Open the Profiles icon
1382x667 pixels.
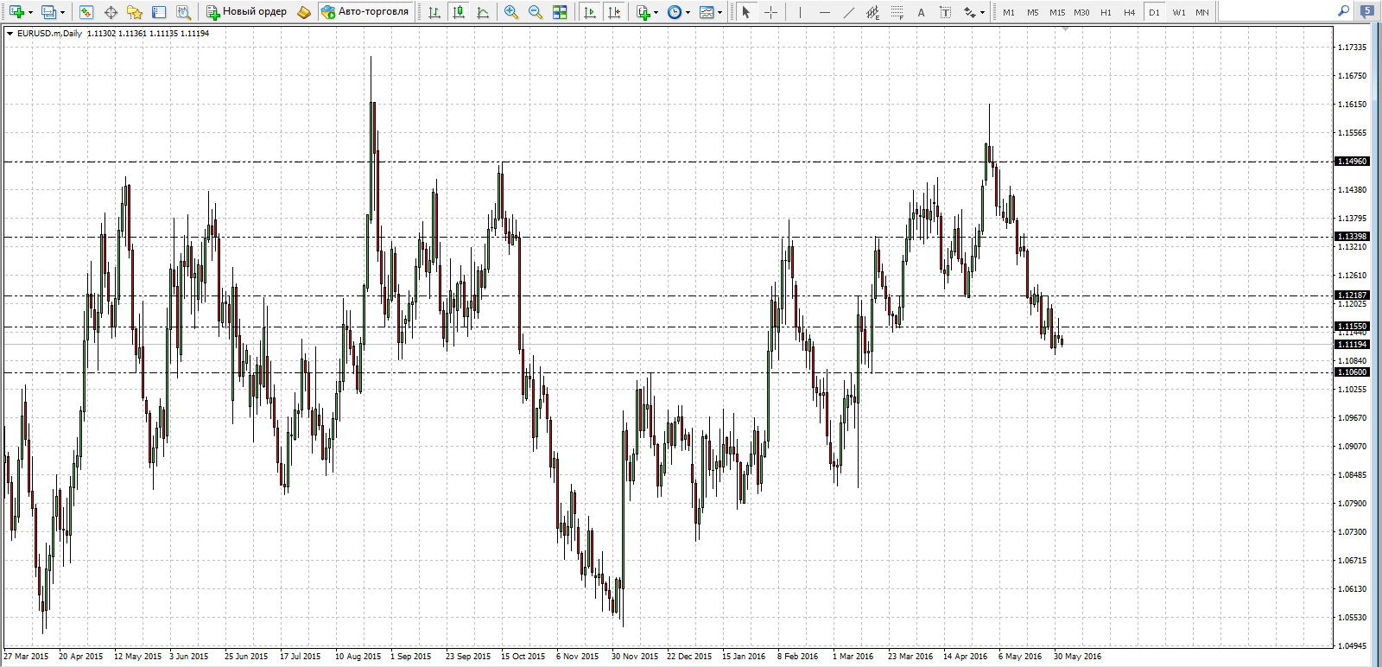pos(48,12)
